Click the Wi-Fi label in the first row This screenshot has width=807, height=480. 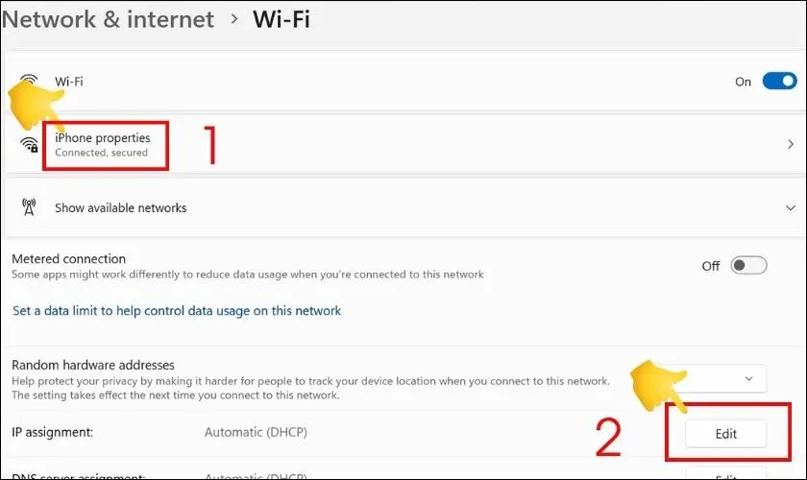[x=69, y=82]
